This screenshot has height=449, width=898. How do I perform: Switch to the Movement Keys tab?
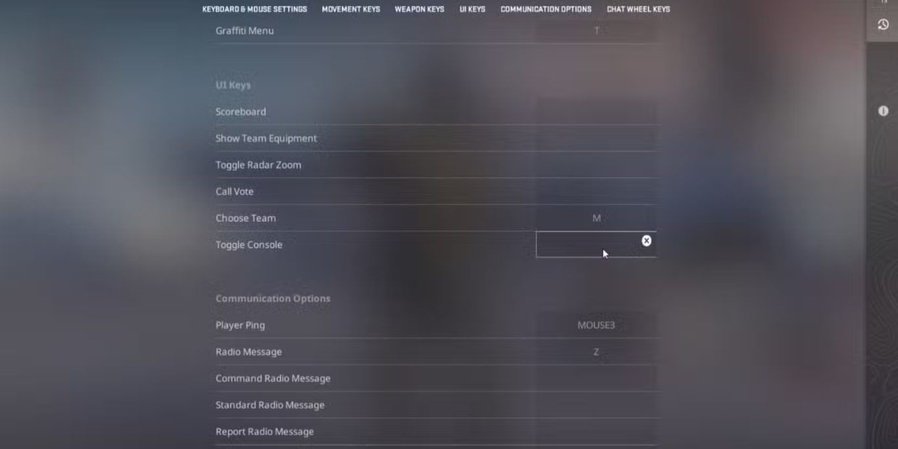[350, 9]
